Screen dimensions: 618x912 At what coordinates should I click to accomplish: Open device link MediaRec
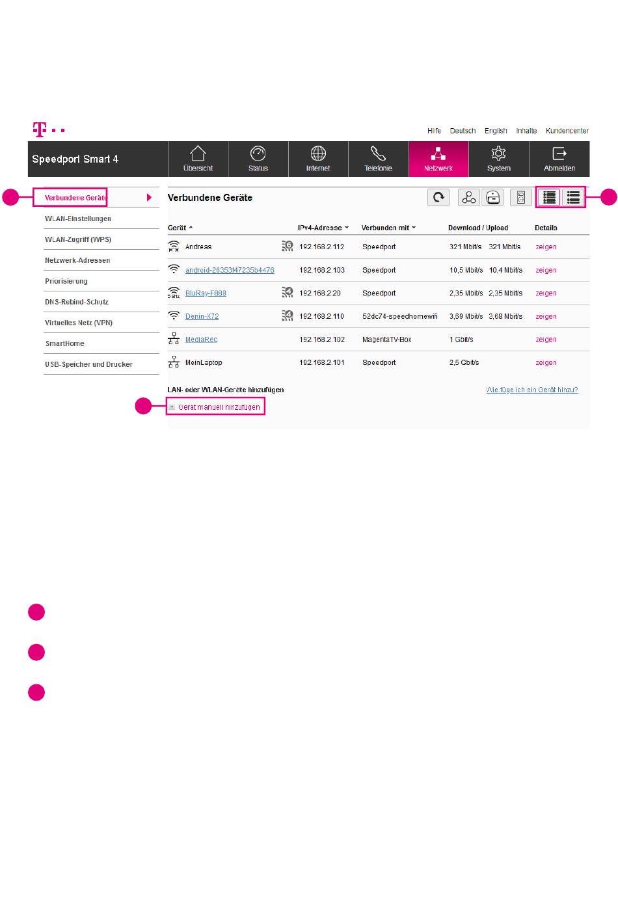pos(201,340)
